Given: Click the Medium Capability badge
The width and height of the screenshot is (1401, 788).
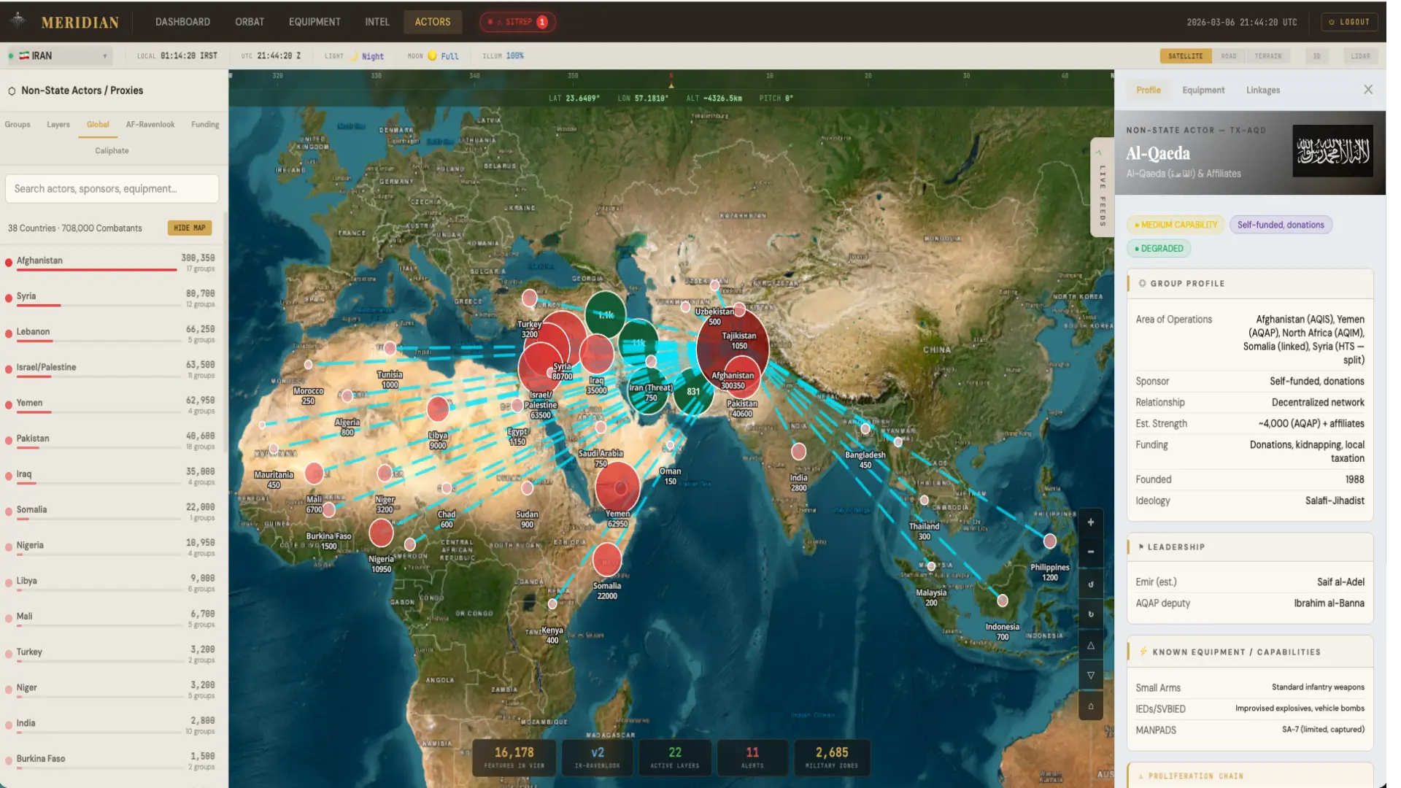Looking at the screenshot, I should click(1176, 225).
